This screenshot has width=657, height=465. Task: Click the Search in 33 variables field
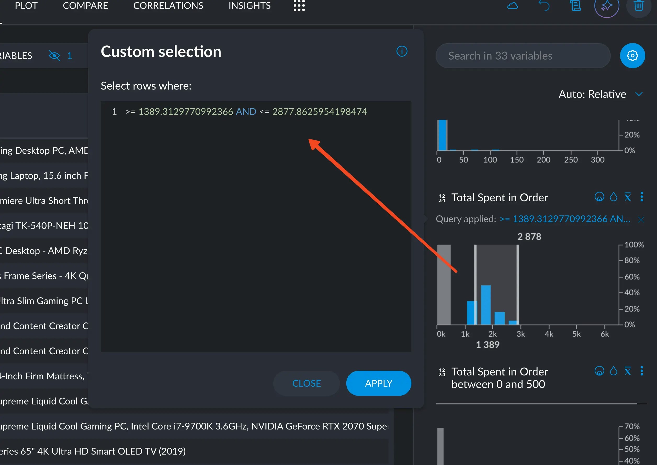[523, 56]
